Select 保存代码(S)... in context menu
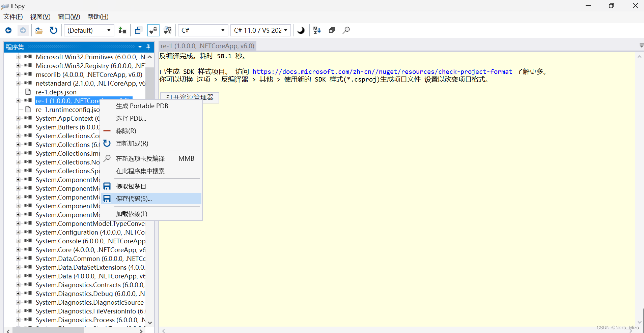 tap(151, 199)
